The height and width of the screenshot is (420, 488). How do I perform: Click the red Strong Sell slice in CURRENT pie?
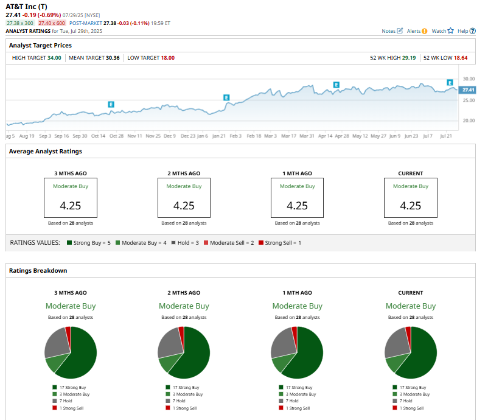pyautogui.click(x=408, y=335)
